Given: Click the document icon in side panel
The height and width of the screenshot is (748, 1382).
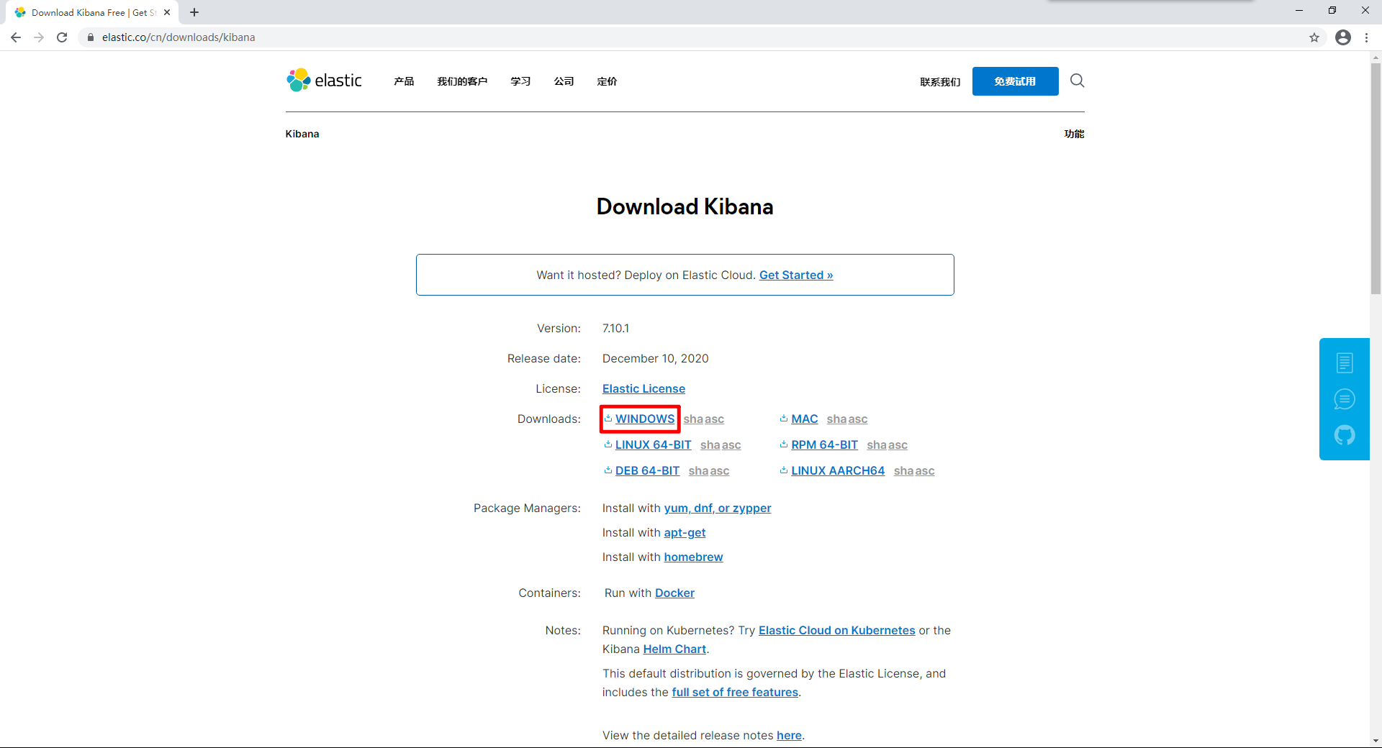Looking at the screenshot, I should click(1345, 362).
